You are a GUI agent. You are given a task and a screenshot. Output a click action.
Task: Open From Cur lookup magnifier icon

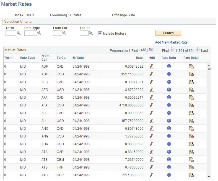pos(64,33)
